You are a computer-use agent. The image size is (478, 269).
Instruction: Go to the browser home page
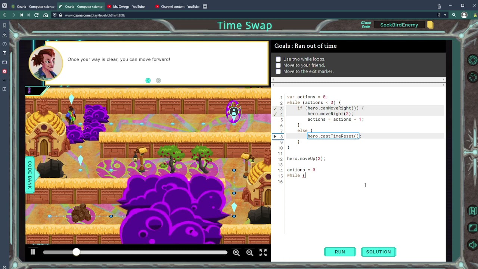46,15
